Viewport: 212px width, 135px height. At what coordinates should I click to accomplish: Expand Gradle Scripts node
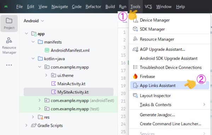pos(26,125)
